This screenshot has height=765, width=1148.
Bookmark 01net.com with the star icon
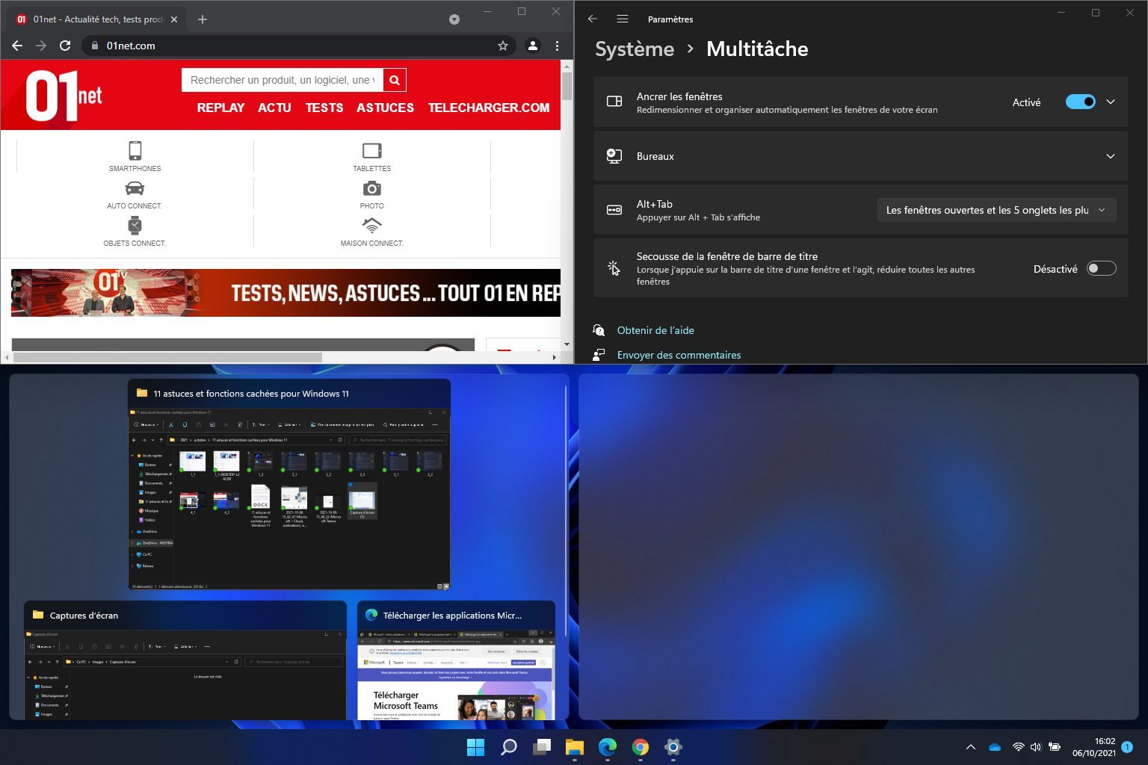(503, 46)
